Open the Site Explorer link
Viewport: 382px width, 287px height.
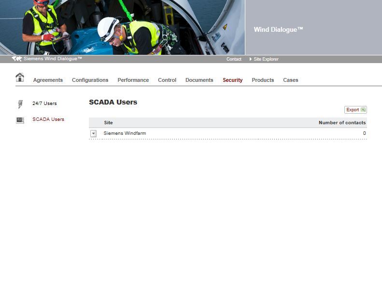pos(266,59)
